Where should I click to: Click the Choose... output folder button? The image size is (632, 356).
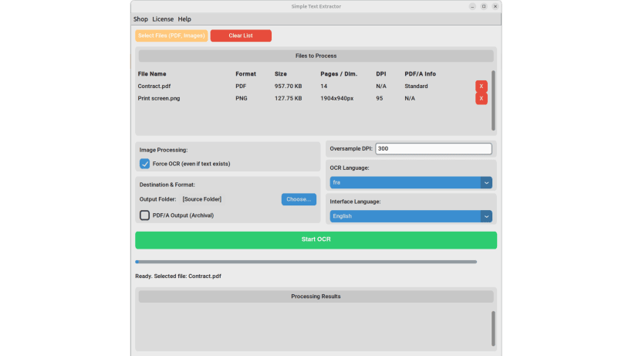tap(299, 199)
